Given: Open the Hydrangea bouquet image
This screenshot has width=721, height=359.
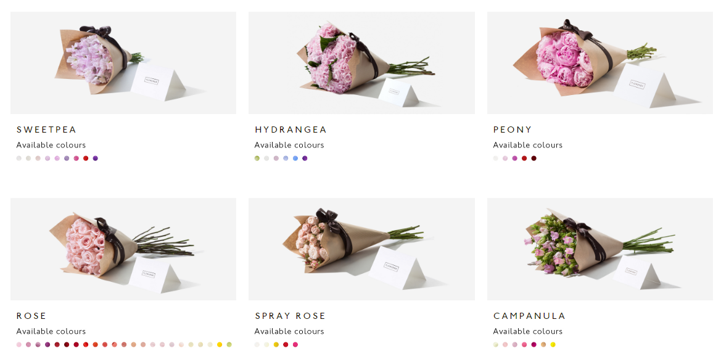Looking at the screenshot, I should [x=361, y=63].
